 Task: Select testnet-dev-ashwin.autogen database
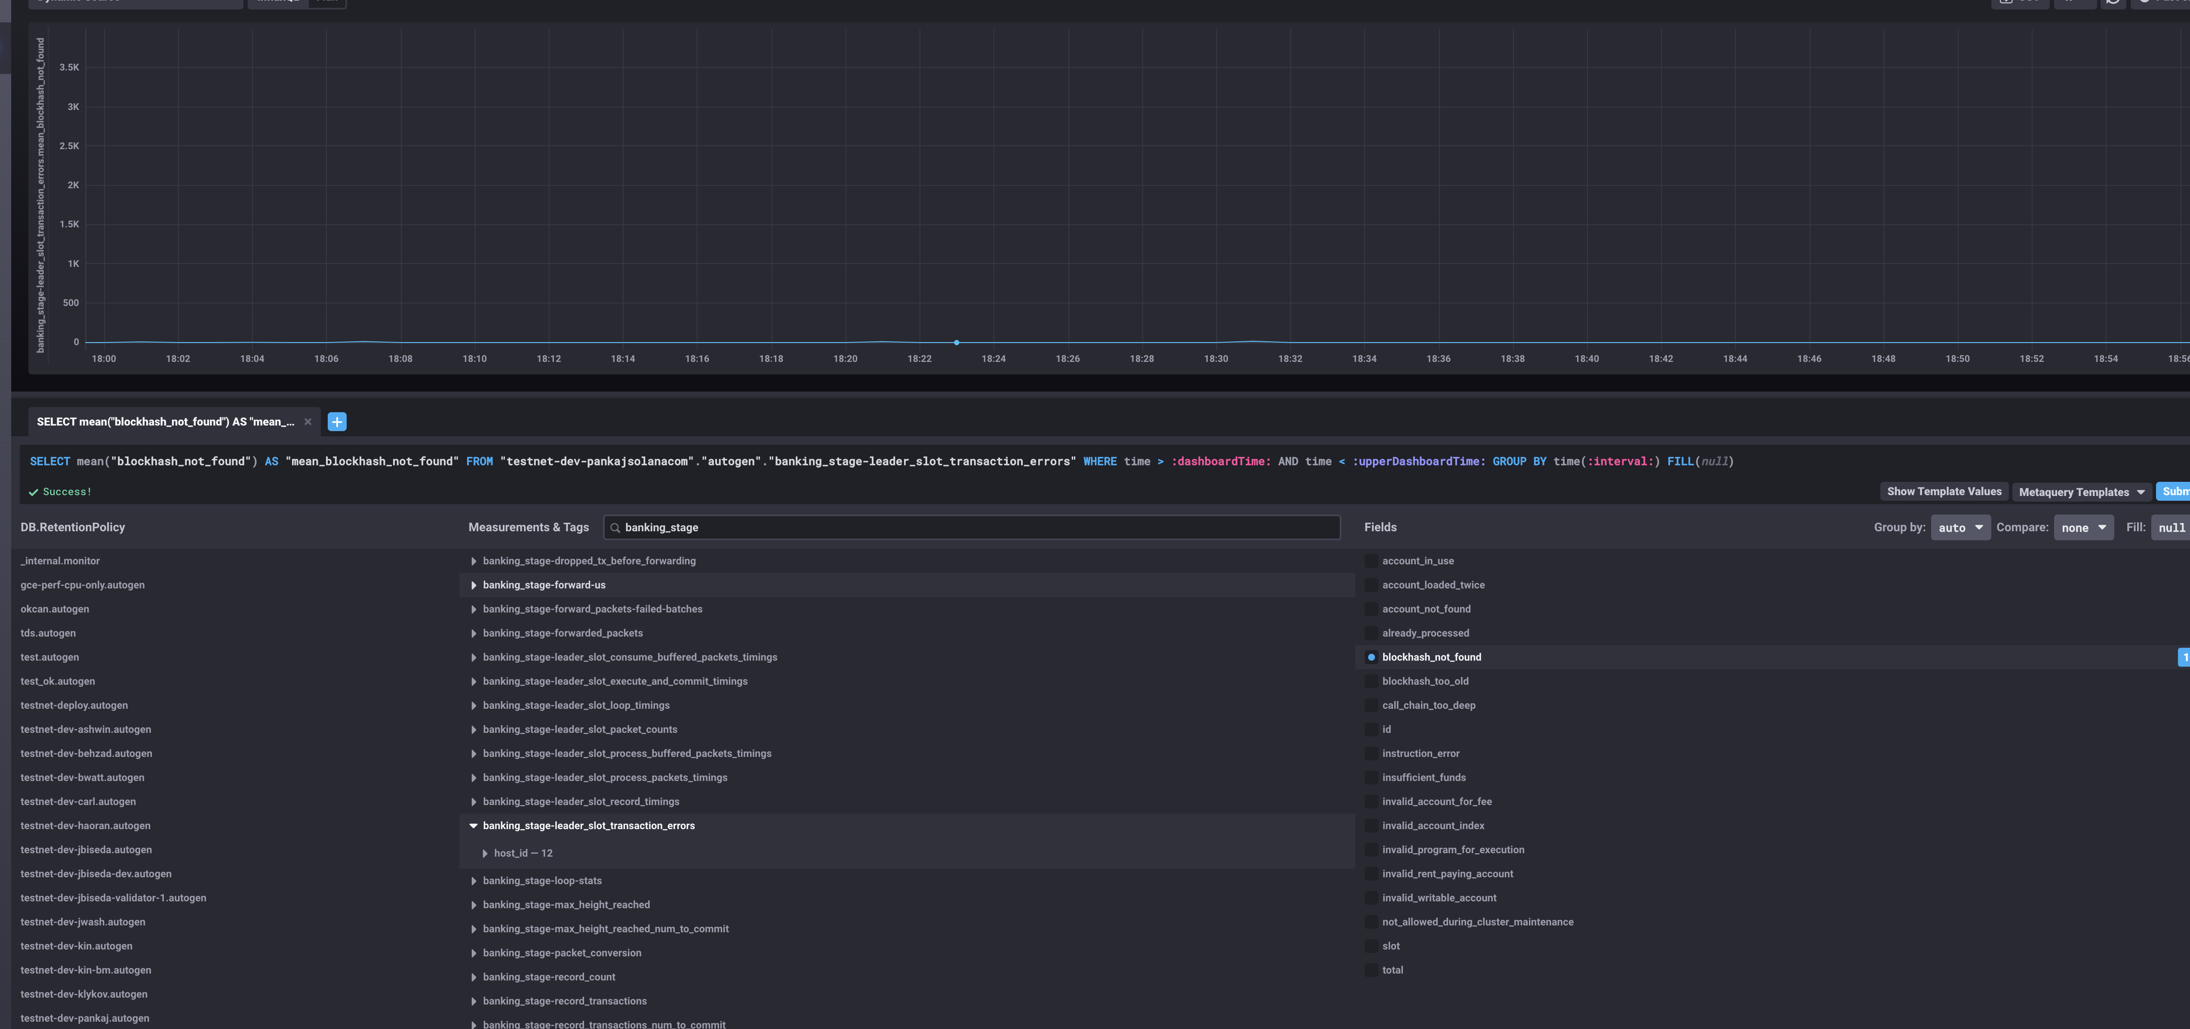pos(86,729)
